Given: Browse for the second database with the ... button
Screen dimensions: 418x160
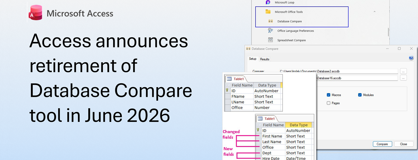Looking at the screenshot, I should pos(404,78).
